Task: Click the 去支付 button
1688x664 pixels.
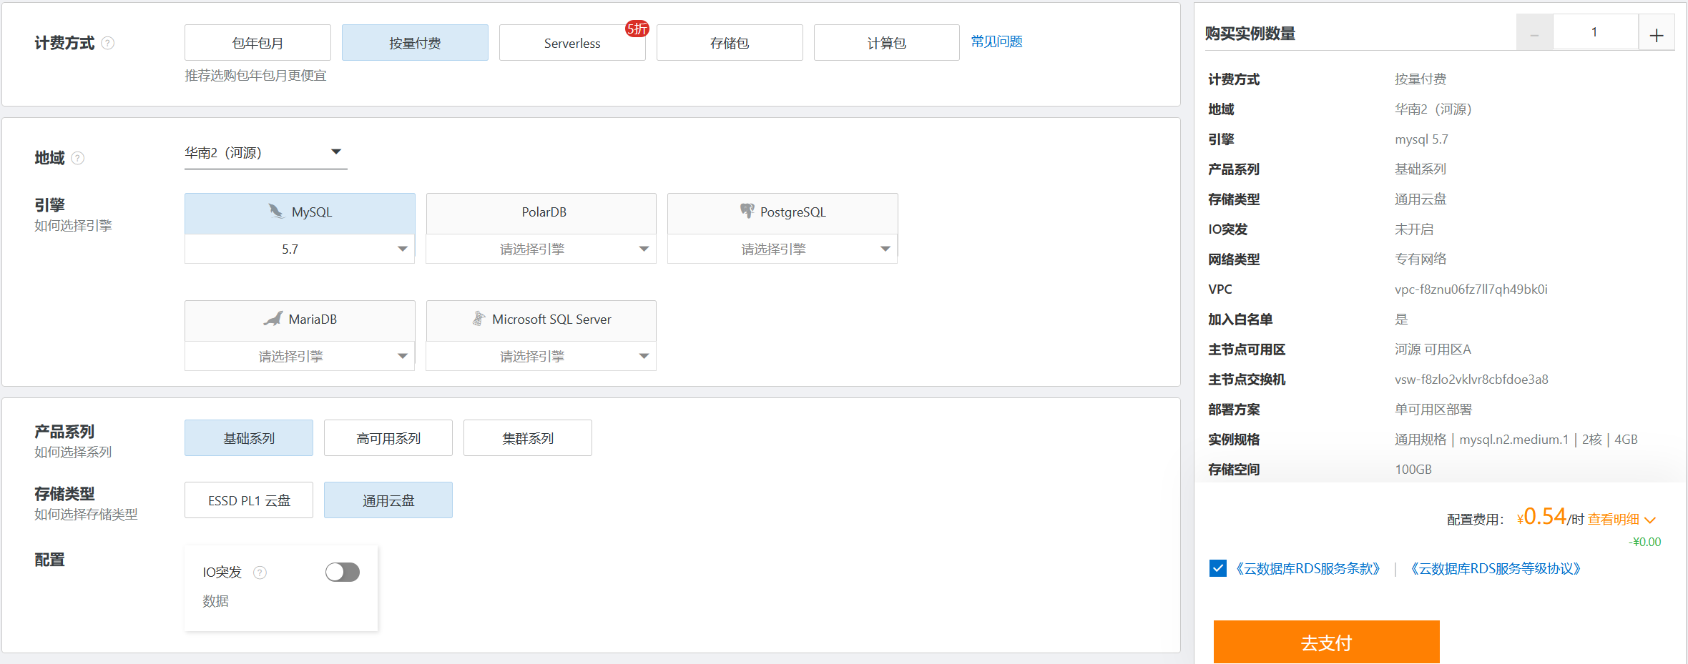Action: coord(1326,642)
